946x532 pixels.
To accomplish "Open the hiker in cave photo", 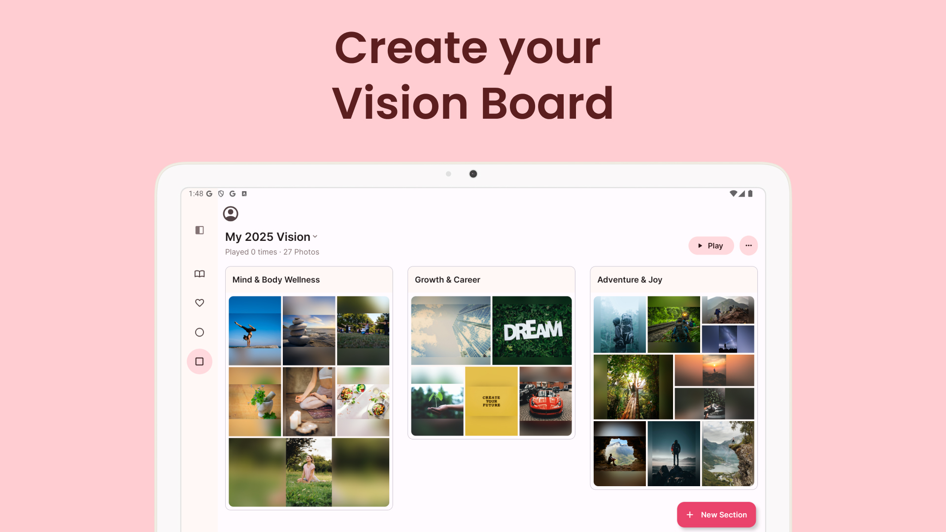I will tap(619, 454).
